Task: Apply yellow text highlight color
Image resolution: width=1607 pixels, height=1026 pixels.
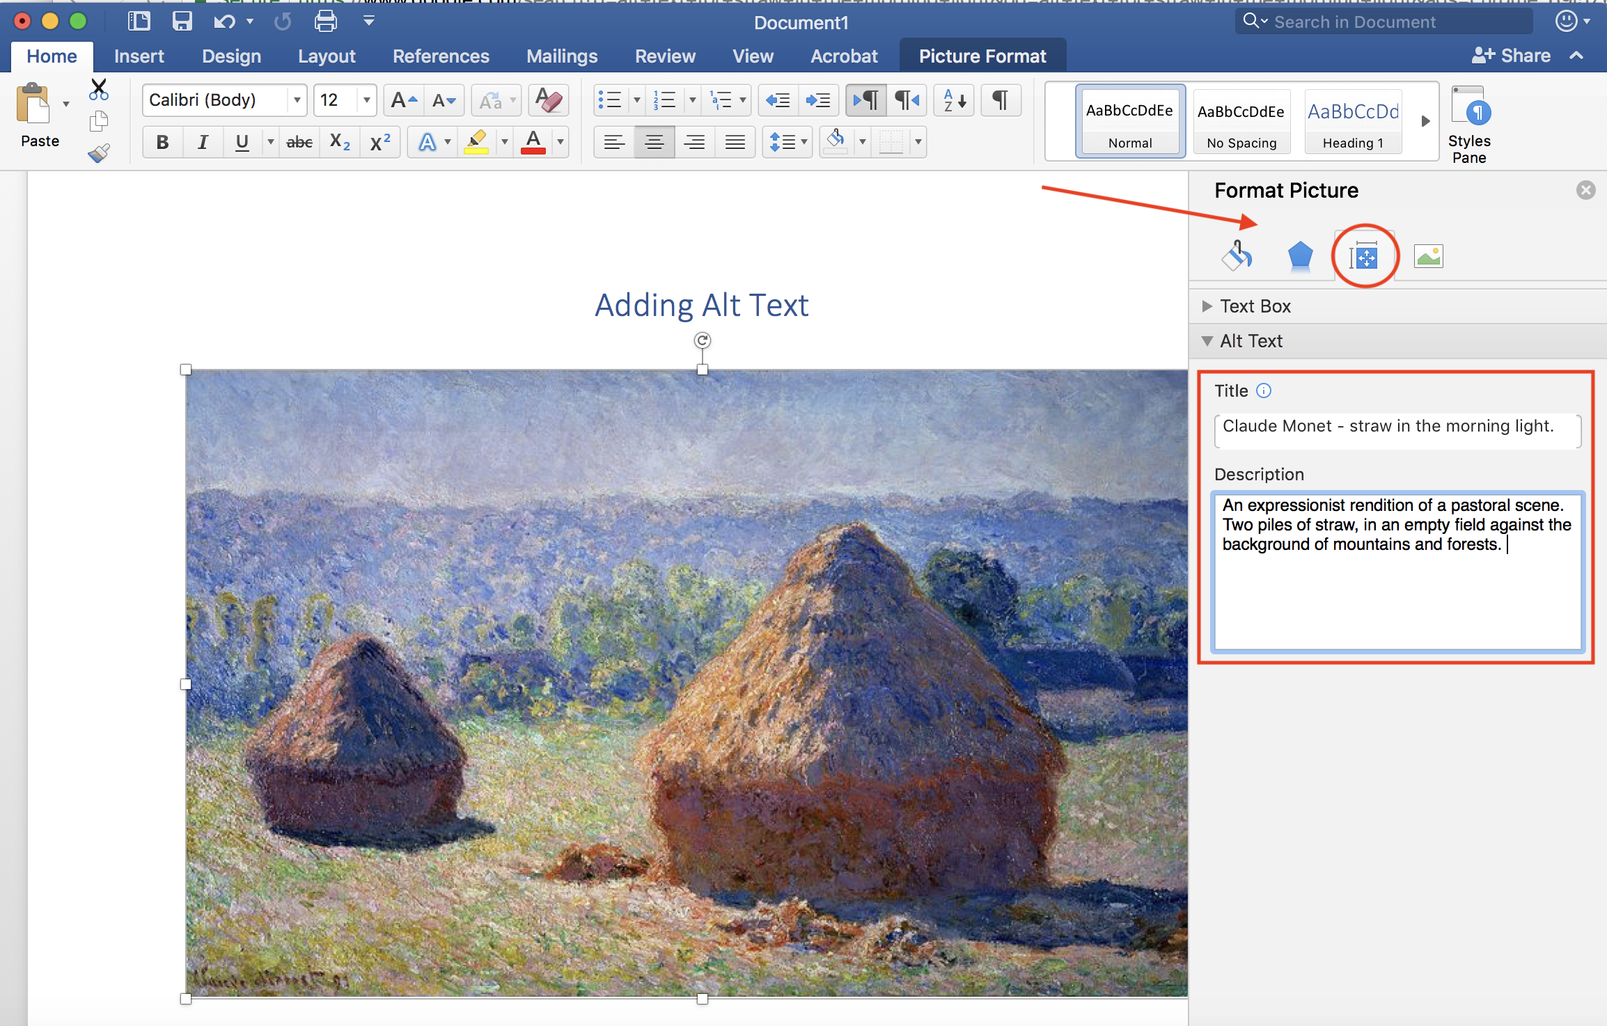Action: 476,142
